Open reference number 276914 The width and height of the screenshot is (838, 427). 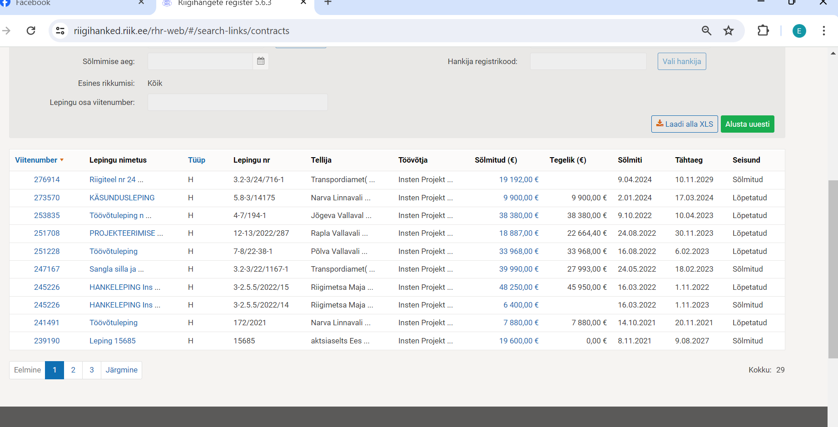pos(47,179)
